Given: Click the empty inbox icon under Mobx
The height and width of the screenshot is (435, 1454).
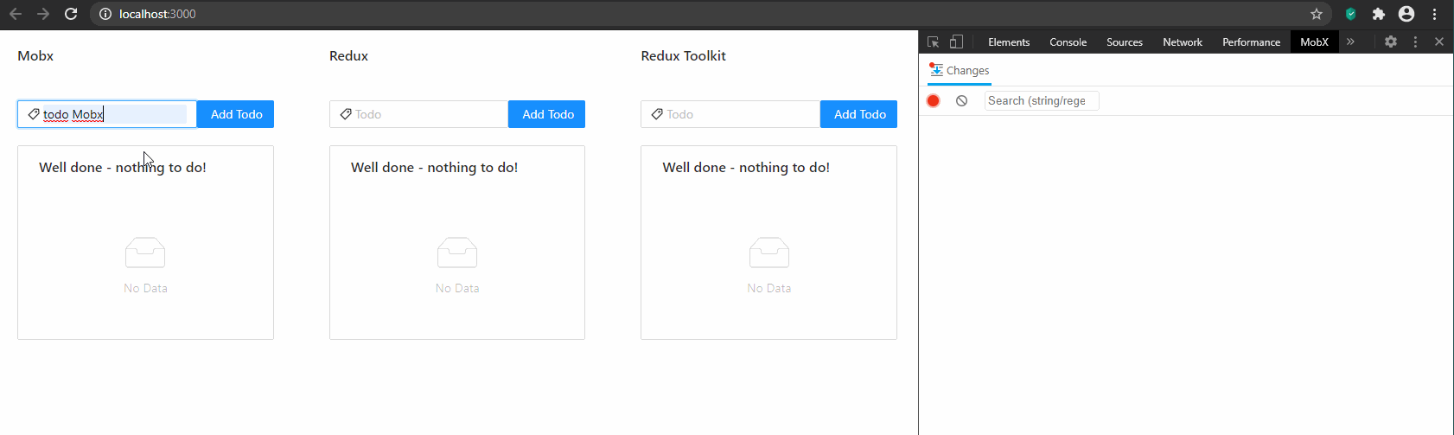Looking at the screenshot, I should (145, 253).
